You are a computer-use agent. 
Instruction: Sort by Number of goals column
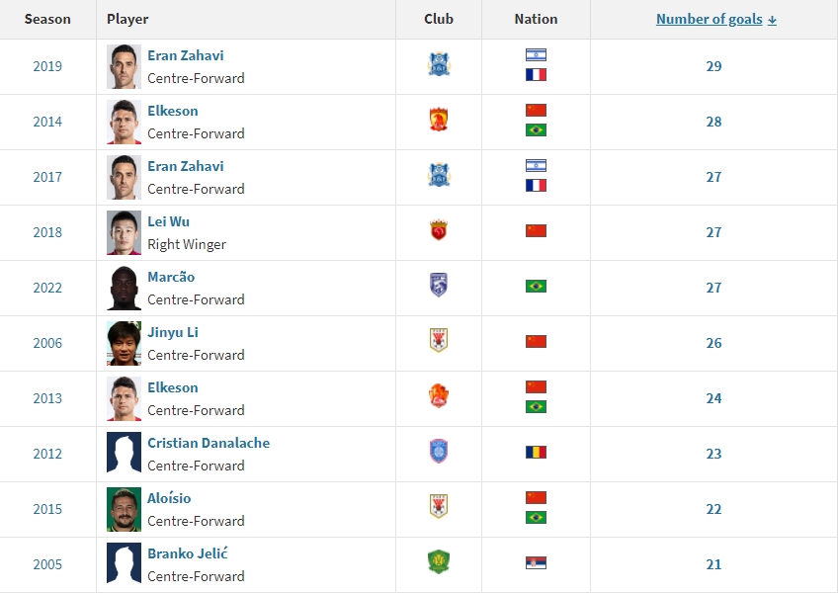point(715,19)
